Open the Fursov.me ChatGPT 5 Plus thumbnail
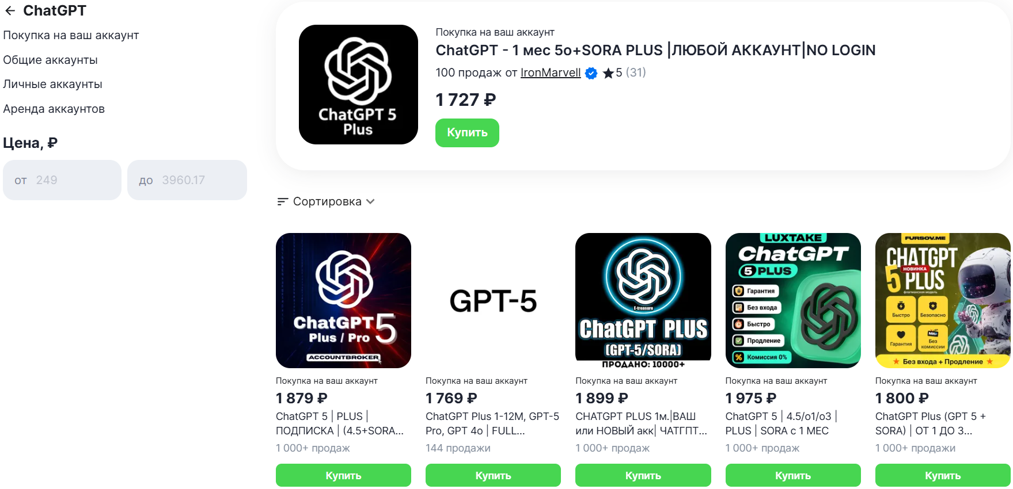The image size is (1013, 489). click(x=943, y=300)
